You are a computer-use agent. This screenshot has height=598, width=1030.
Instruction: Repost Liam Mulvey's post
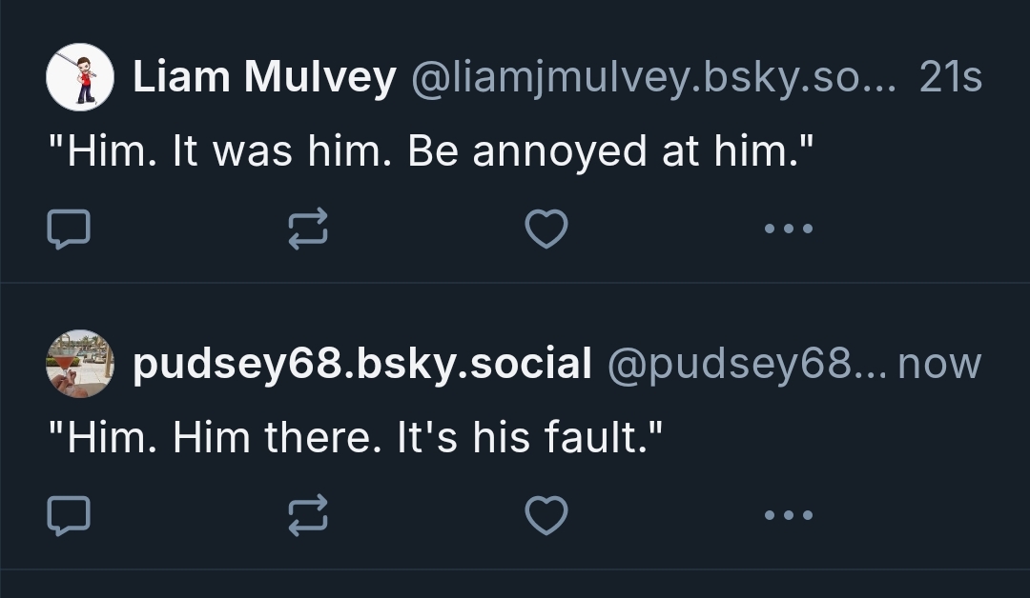308,229
